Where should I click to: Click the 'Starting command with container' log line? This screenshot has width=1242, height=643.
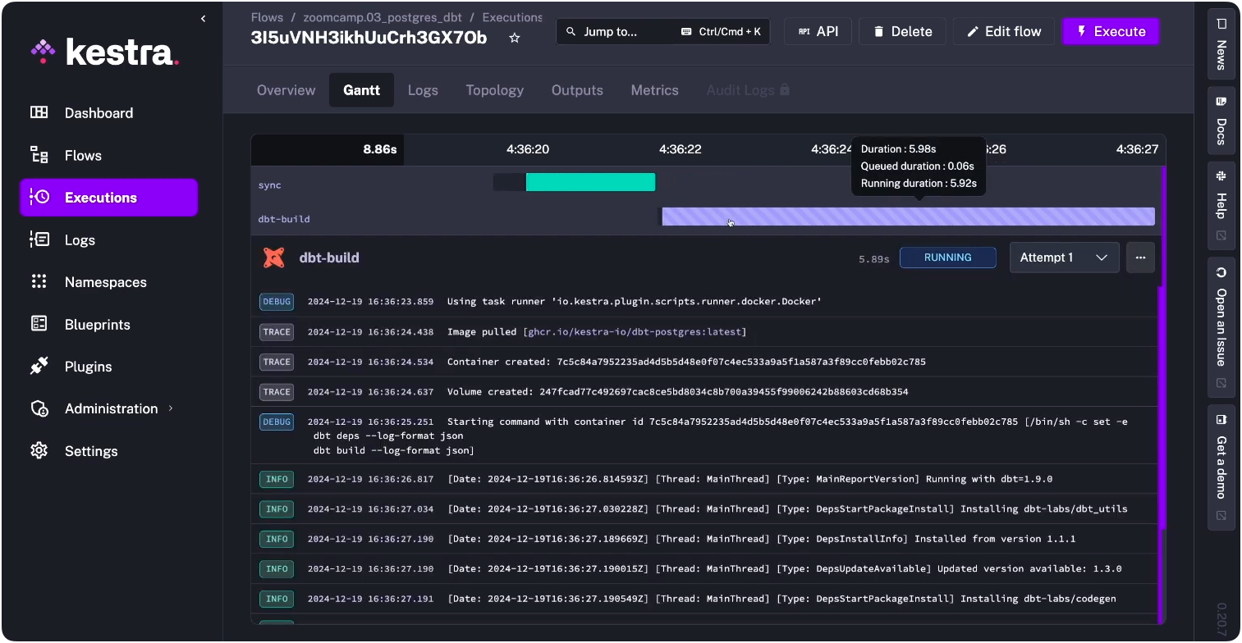pos(704,436)
